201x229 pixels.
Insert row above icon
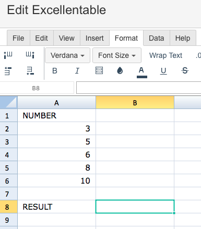coord(8,71)
